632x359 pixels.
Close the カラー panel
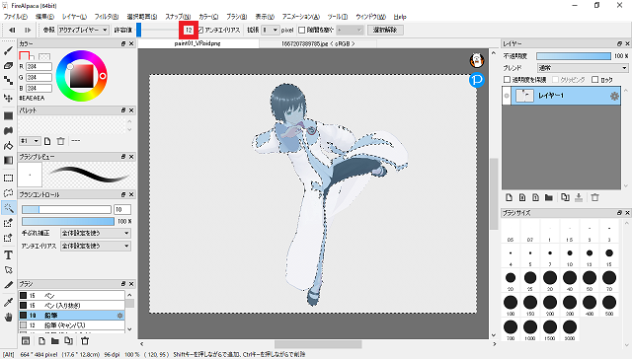click(131, 43)
